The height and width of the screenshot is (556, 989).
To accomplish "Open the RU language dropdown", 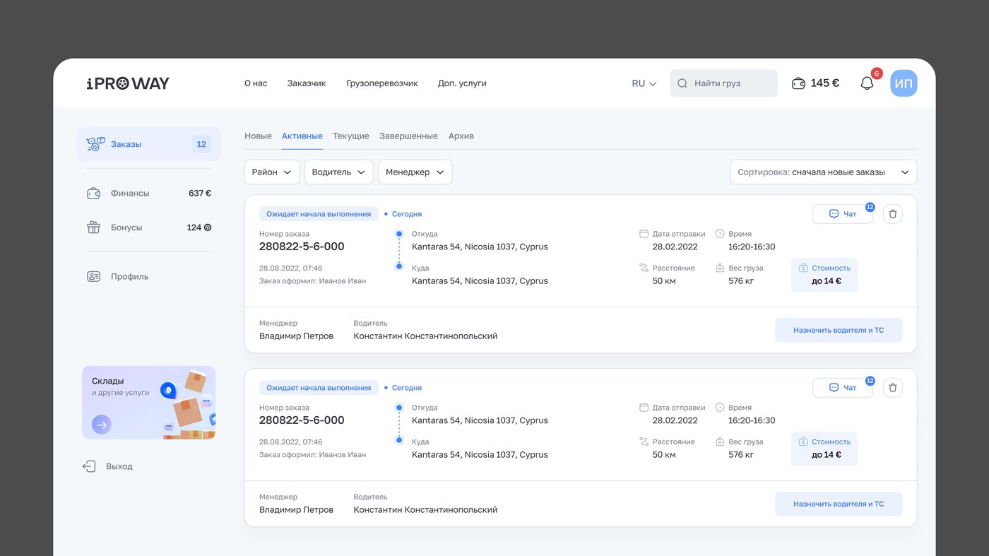I will click(x=644, y=83).
